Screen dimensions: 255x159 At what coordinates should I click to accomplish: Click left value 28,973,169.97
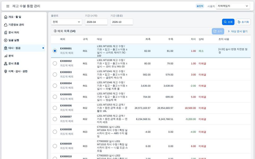(x=143, y=108)
